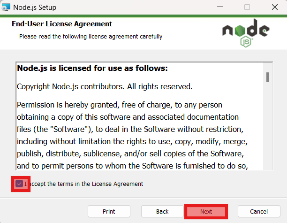This screenshot has height=223, width=287.
Task: Click the "Node.js is licensed for use" heading
Action: point(92,69)
